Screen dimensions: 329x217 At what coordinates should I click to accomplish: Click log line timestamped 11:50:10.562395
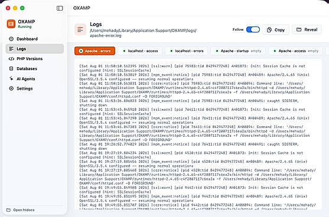click(192, 68)
